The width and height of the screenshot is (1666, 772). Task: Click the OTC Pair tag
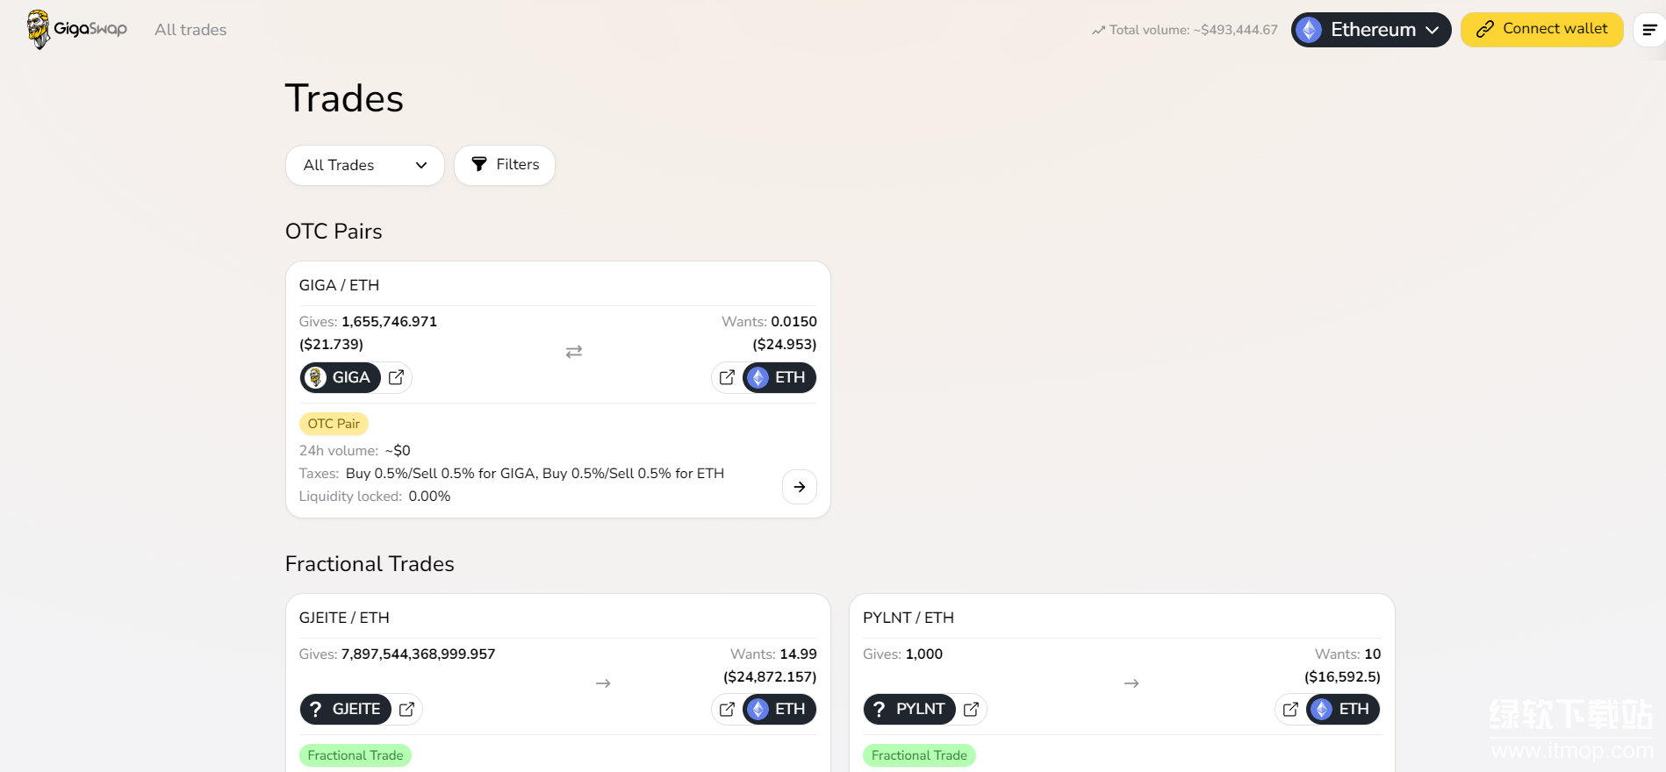334,424
